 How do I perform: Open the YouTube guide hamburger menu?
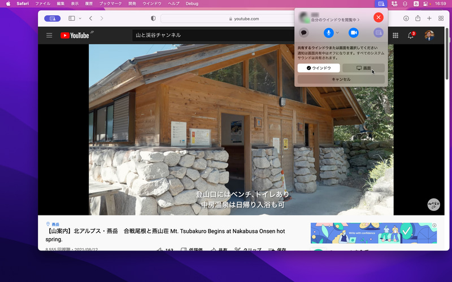49,36
